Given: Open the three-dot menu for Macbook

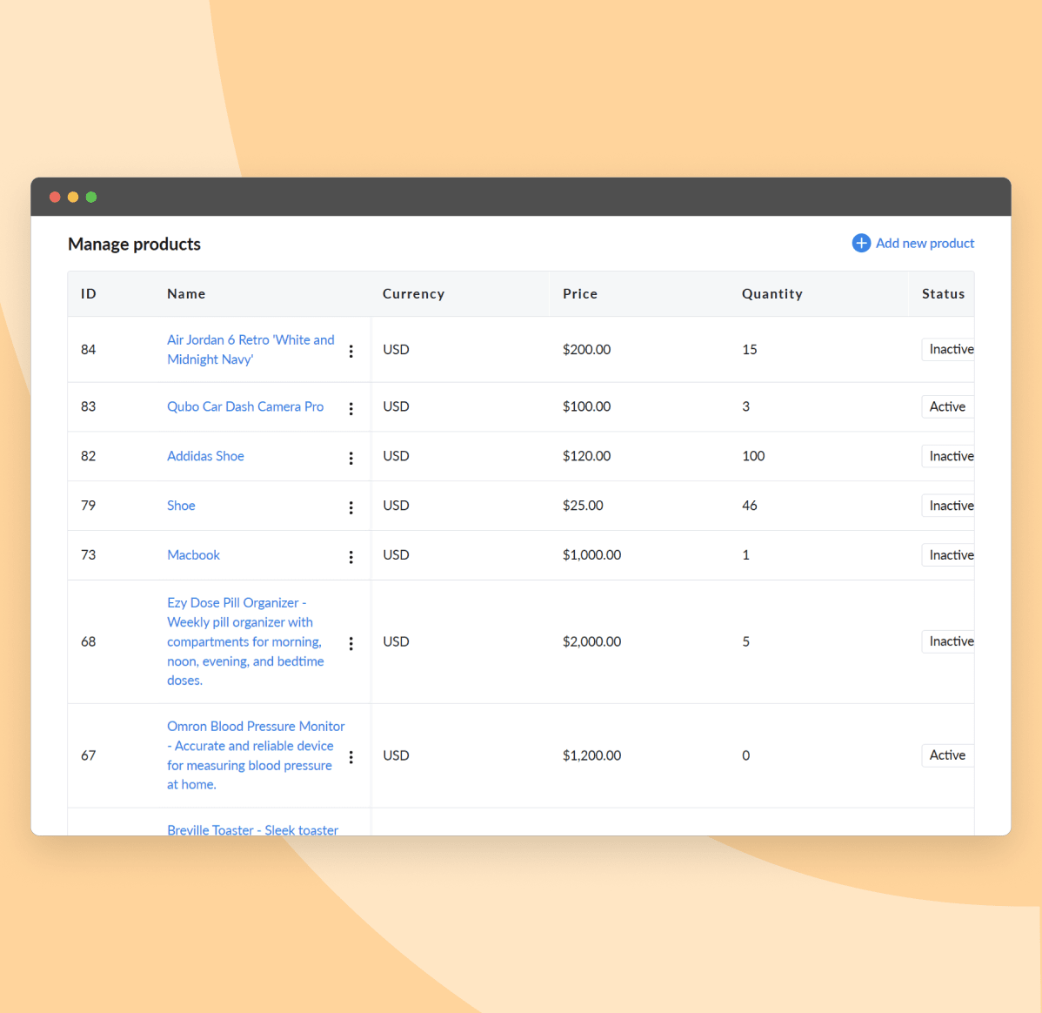Looking at the screenshot, I should tap(351, 557).
